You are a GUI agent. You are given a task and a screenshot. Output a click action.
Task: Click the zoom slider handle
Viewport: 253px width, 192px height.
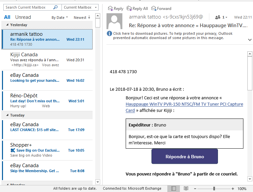pos(214,189)
